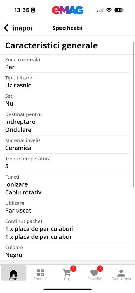This screenshot has width=135, height=293.
Task: Tap the Caracteristici generale section header
Action: [x=51, y=45]
